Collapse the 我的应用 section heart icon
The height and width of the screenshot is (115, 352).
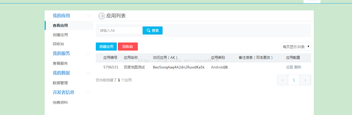click(x=88, y=16)
